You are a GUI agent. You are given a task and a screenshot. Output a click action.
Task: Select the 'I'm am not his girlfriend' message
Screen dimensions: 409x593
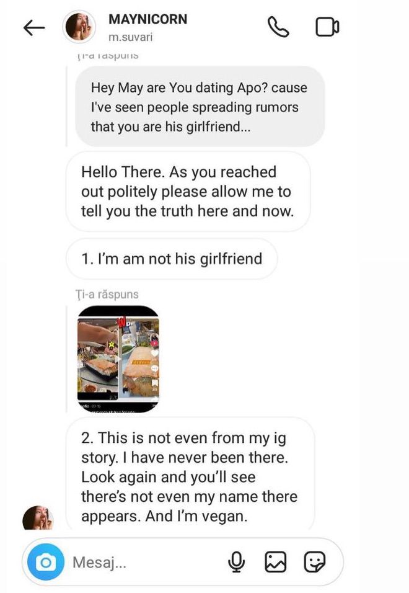172,259
